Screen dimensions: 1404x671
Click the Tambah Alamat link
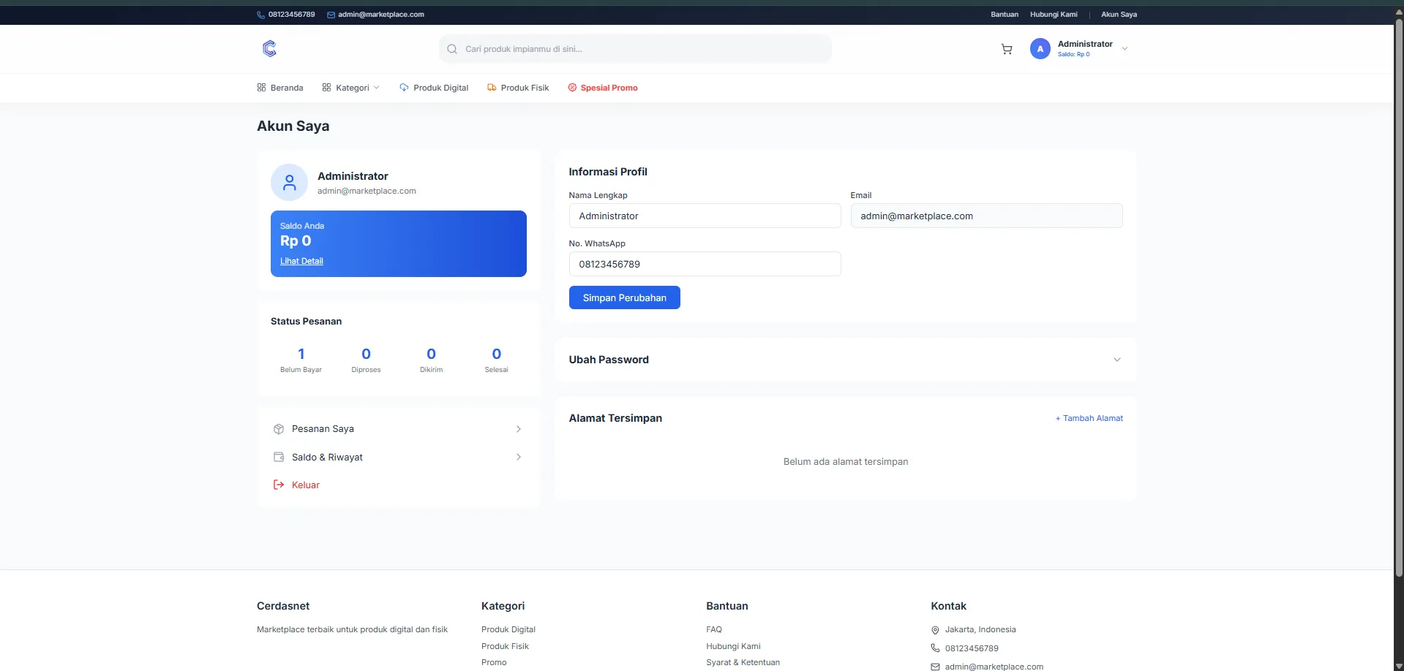click(1089, 418)
